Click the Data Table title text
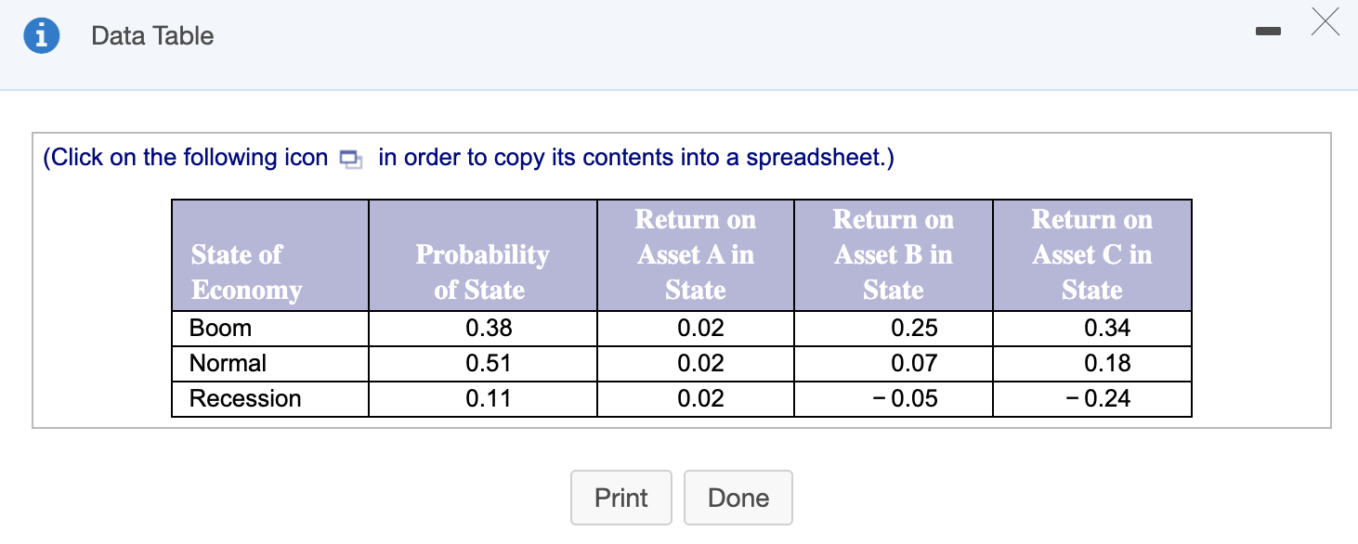This screenshot has height=544, width=1358. (x=152, y=36)
